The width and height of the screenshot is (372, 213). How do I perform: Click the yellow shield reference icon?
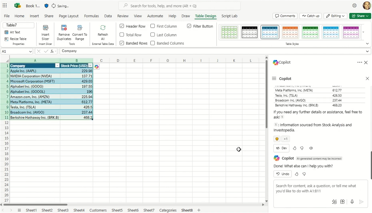pyautogui.click(x=277, y=139)
